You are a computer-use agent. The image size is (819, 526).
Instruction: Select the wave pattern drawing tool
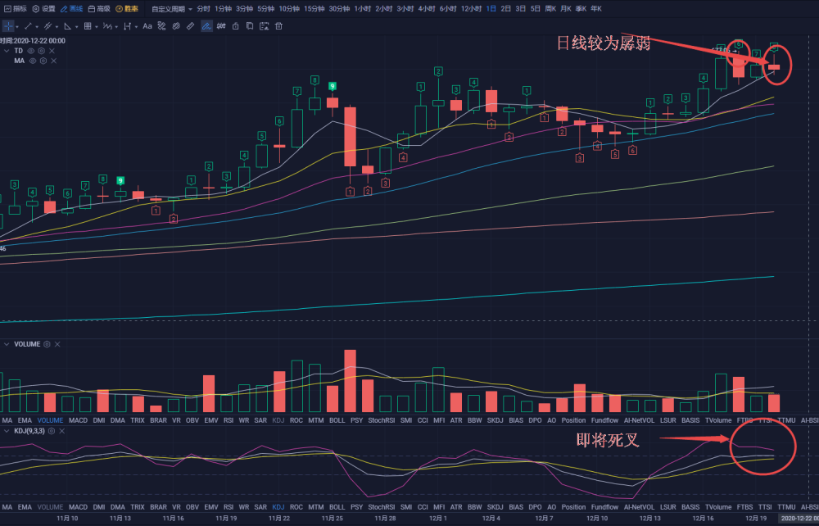coord(107,26)
